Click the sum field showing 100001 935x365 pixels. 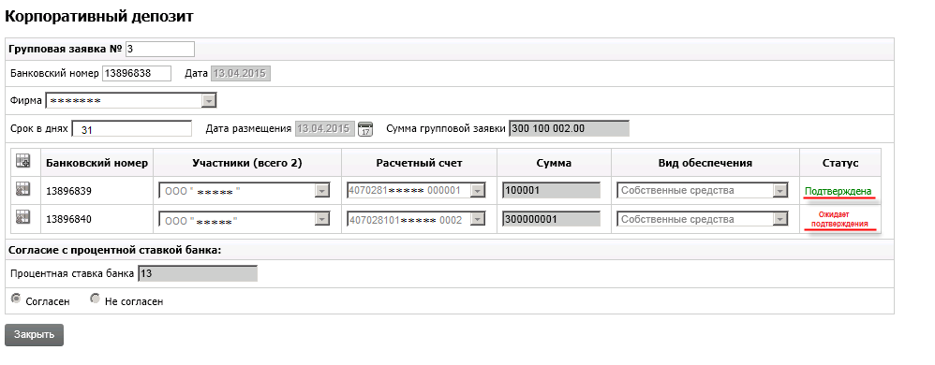click(x=551, y=191)
